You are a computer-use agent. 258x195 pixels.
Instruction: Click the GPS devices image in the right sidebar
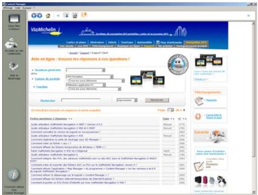[209, 60]
